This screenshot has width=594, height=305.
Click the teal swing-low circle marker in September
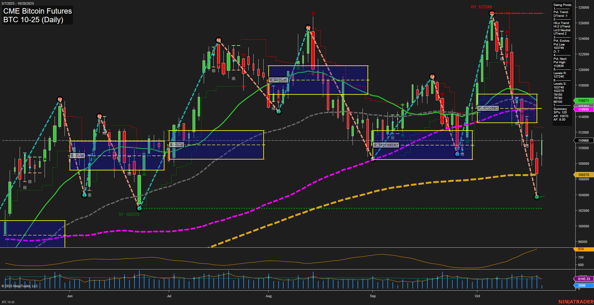373,159
